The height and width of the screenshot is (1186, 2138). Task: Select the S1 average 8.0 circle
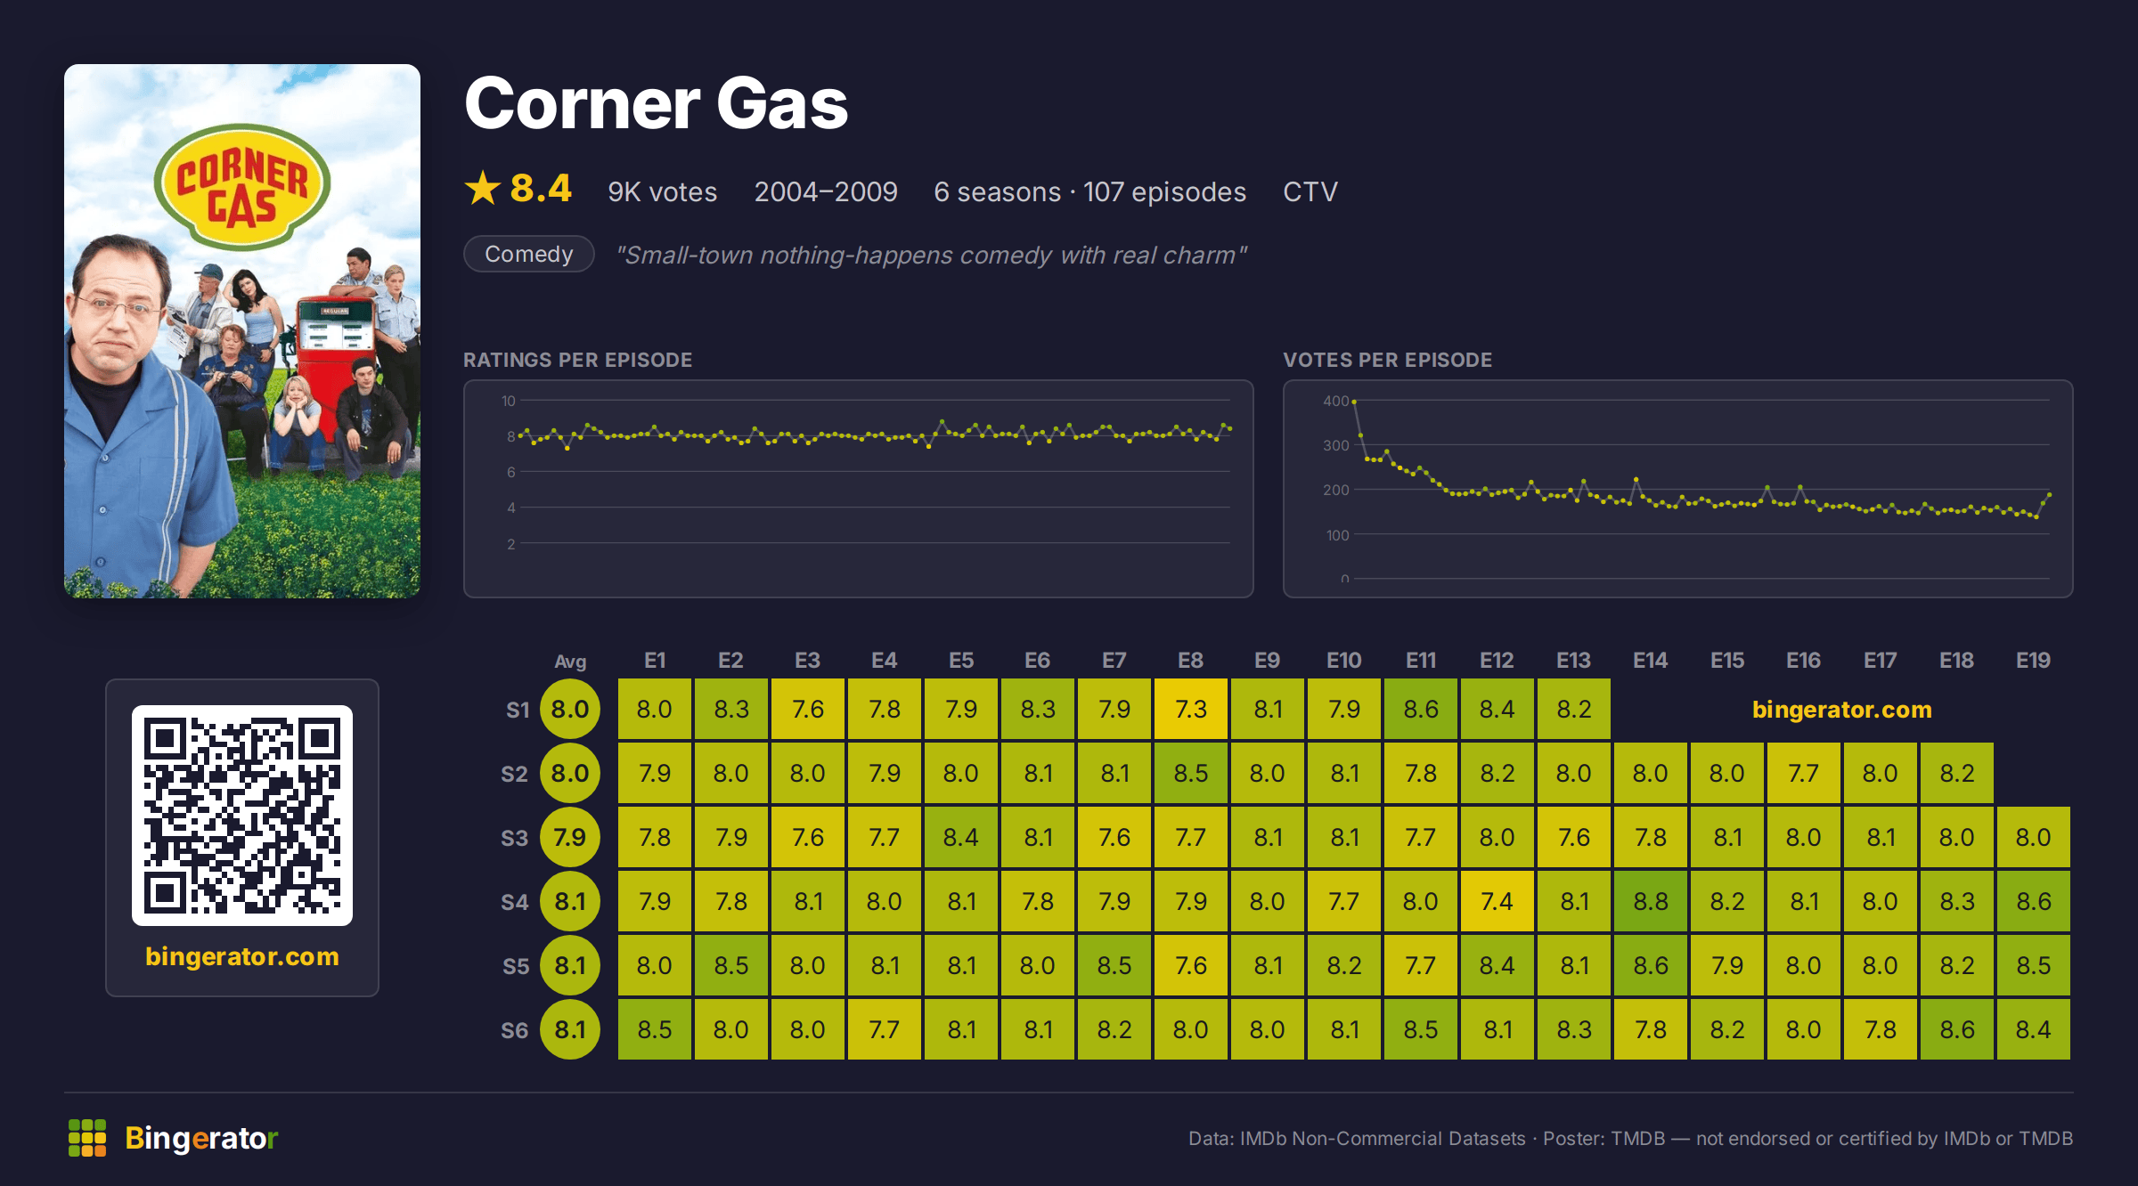coord(570,710)
